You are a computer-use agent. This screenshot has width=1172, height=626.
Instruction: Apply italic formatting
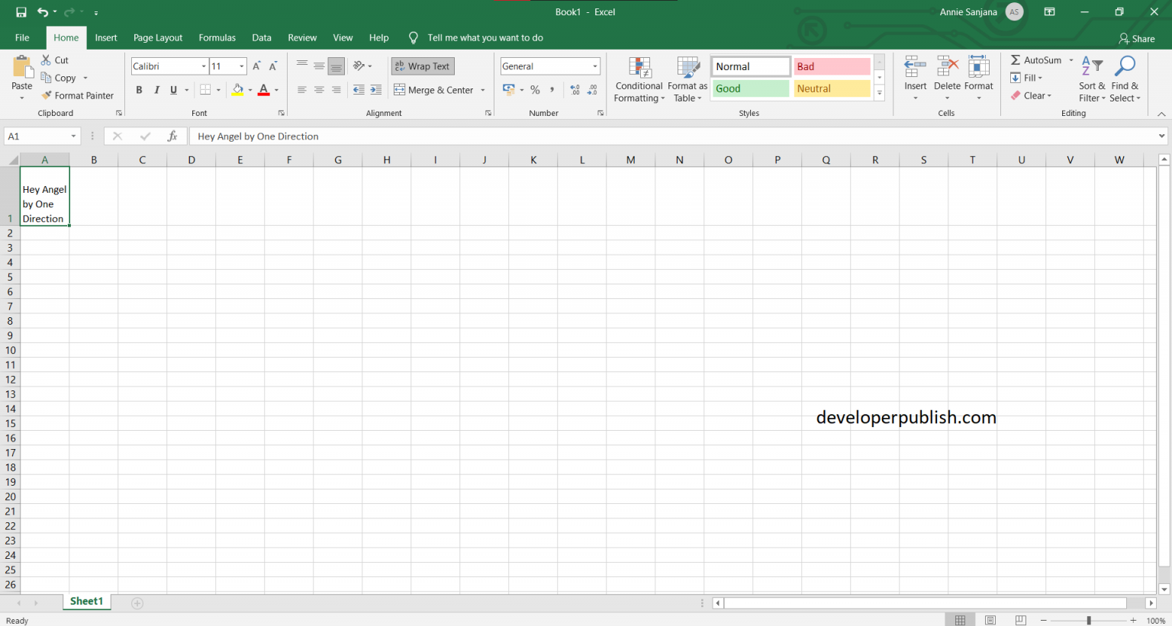[x=156, y=89]
